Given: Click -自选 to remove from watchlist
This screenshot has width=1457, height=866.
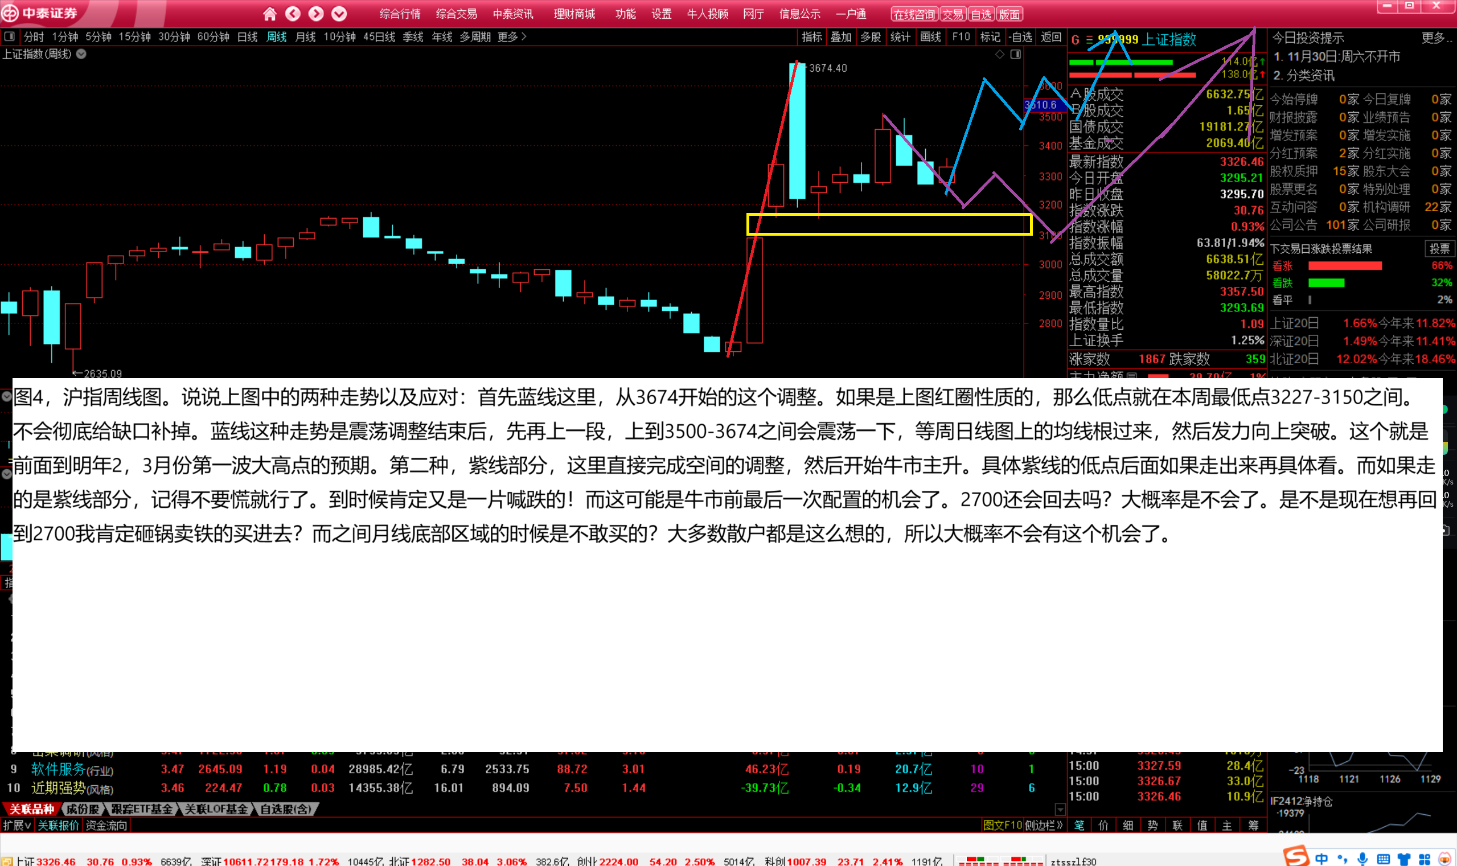Looking at the screenshot, I should [x=1020, y=37].
